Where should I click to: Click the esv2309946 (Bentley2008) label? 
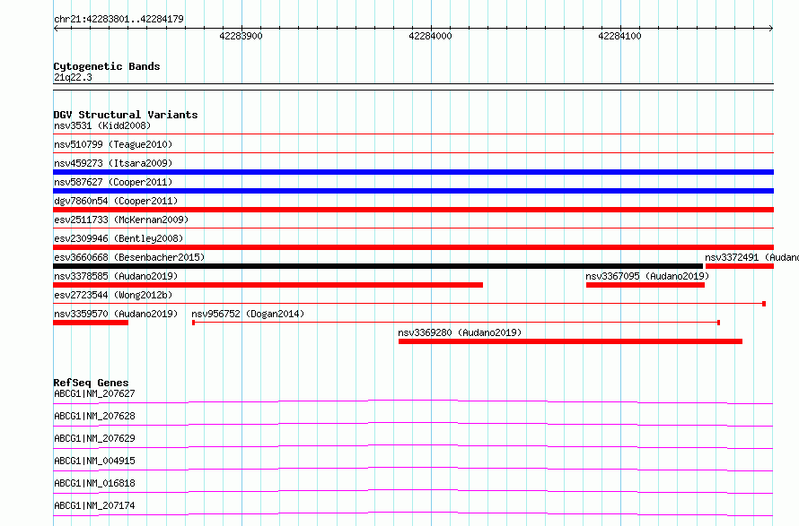tap(119, 238)
